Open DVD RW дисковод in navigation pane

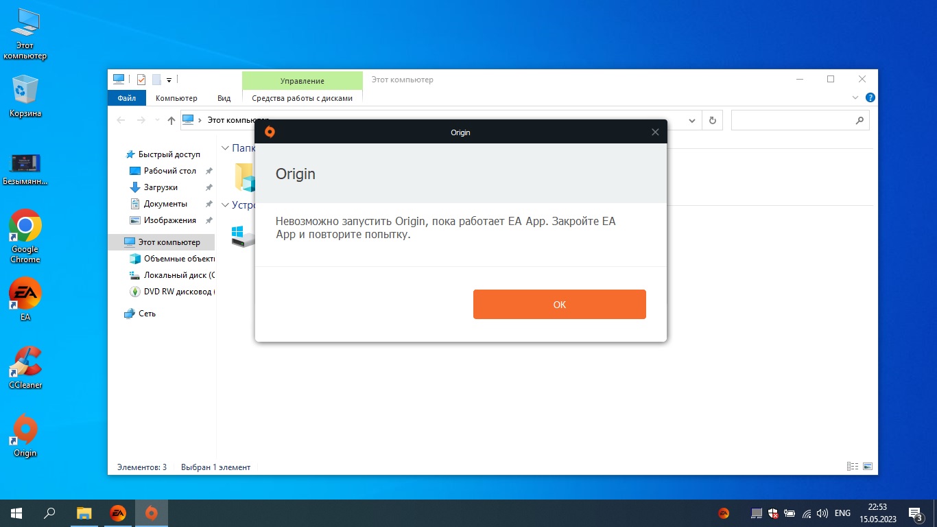point(171,292)
